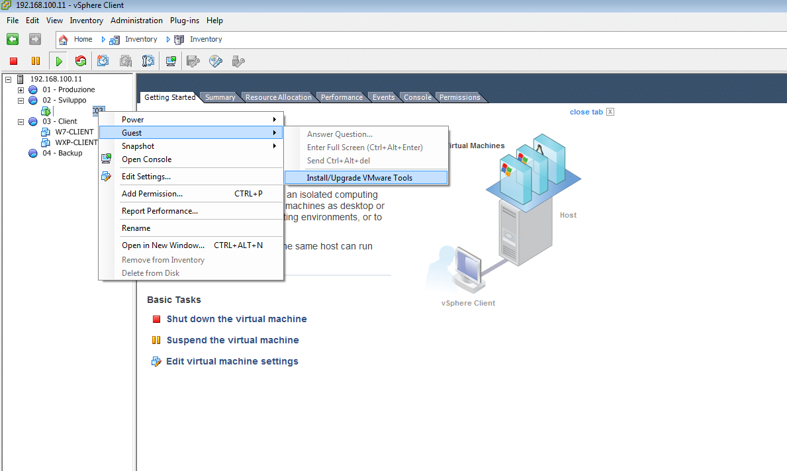Select the W7-CLIENT tree item label
The height and width of the screenshot is (471, 787).
click(74, 132)
